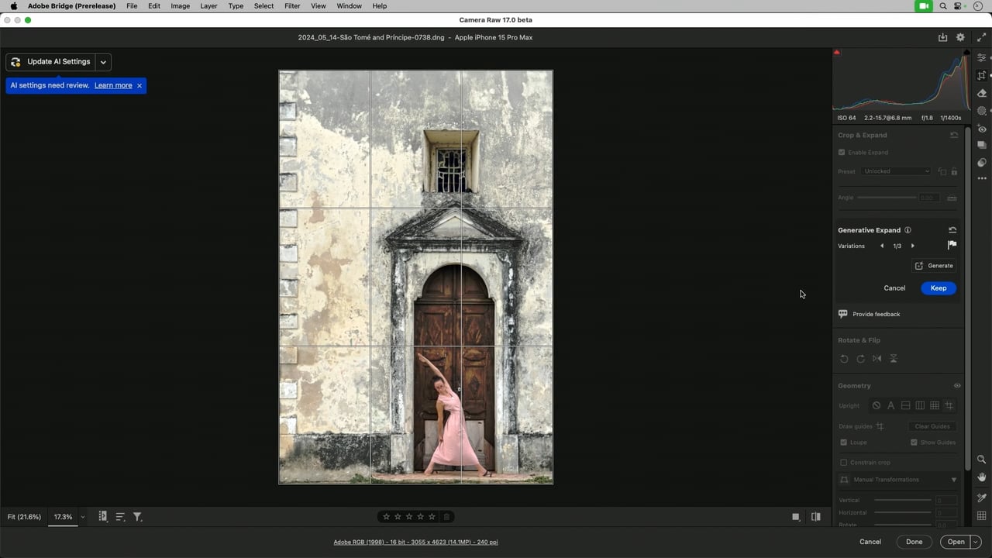Toggle before/after comparison view

[x=815, y=517]
